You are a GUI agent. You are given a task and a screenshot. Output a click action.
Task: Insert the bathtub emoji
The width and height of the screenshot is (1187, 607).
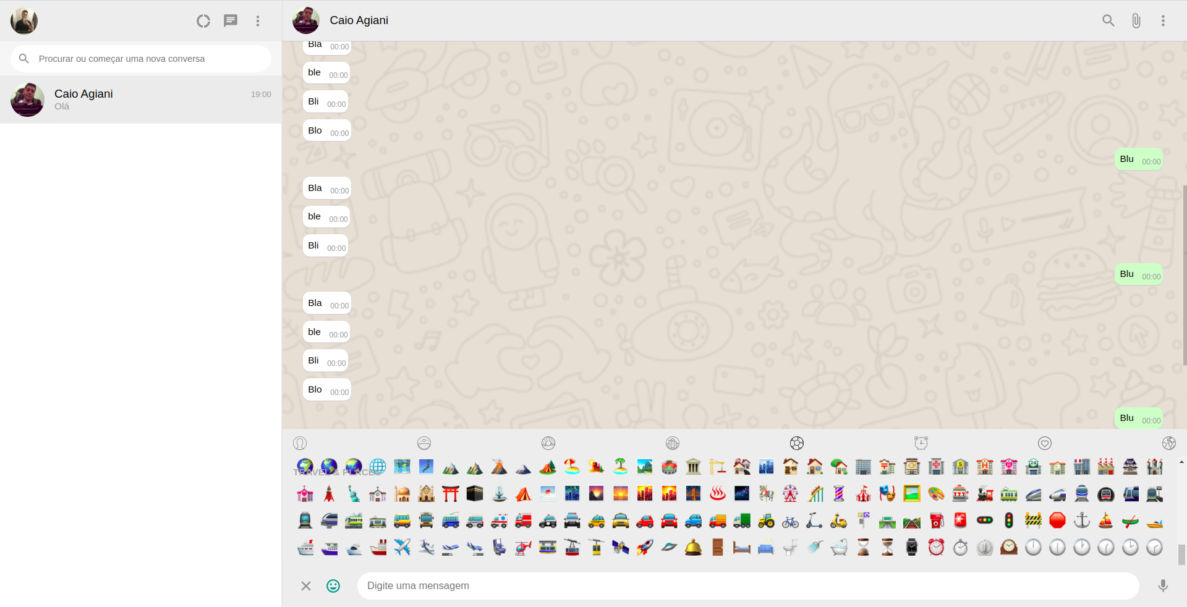[839, 547]
